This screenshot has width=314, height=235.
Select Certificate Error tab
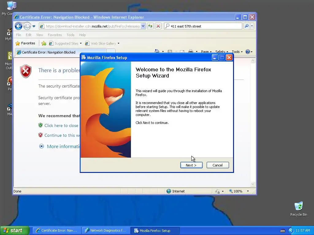(x=60, y=52)
